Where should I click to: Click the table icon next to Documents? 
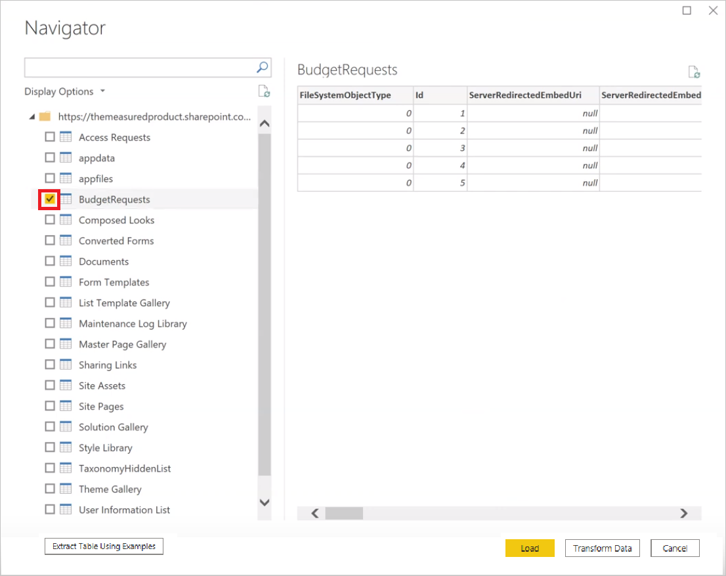[66, 261]
